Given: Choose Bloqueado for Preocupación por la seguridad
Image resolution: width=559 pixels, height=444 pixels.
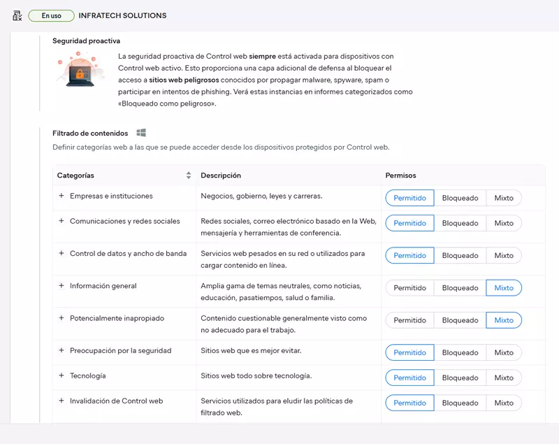Looking at the screenshot, I should [x=460, y=352].
